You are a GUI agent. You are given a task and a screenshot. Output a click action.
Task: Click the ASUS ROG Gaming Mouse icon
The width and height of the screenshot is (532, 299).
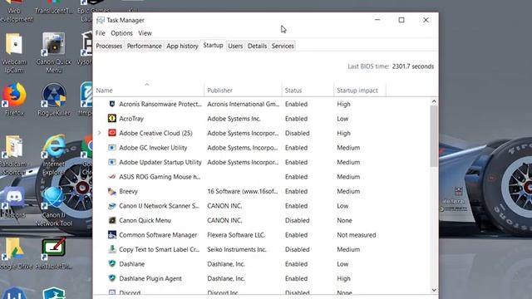tap(112, 177)
